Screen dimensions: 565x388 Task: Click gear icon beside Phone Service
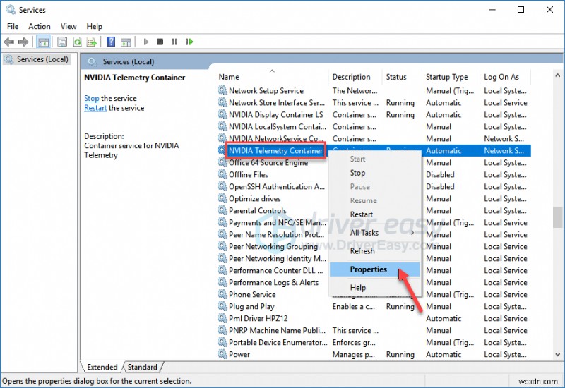[x=222, y=294]
